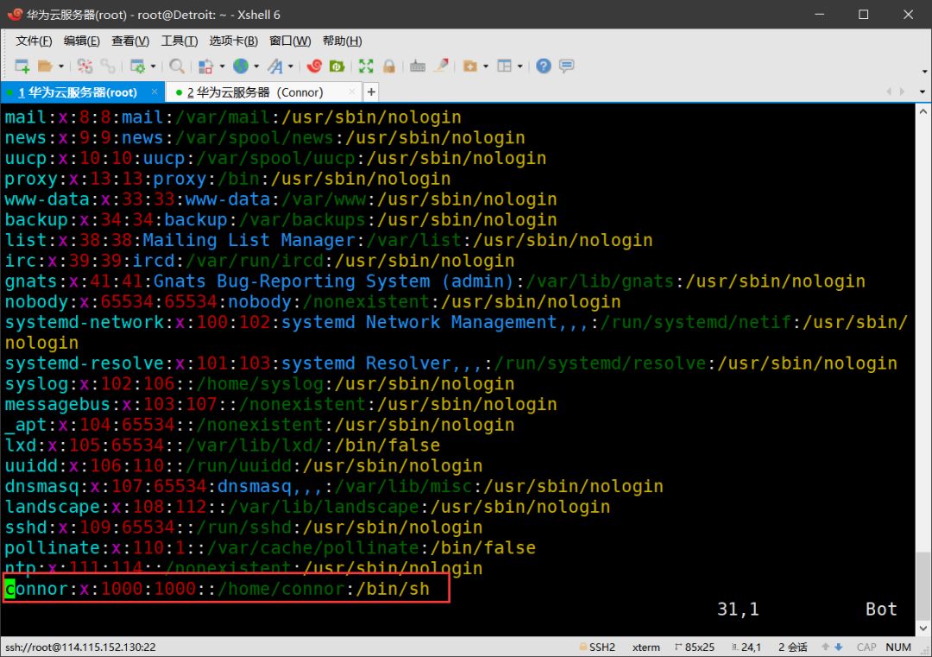Screen dimensions: 932x657
Task: Click the keyboard mapping icon
Action: pos(418,66)
